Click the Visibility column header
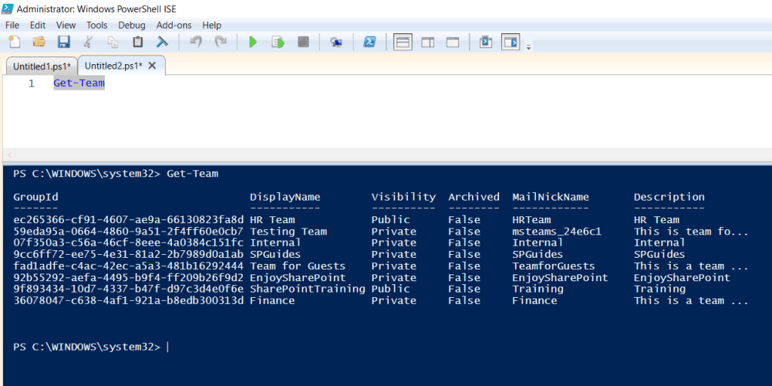Image resolution: width=772 pixels, height=386 pixels. [x=403, y=197]
